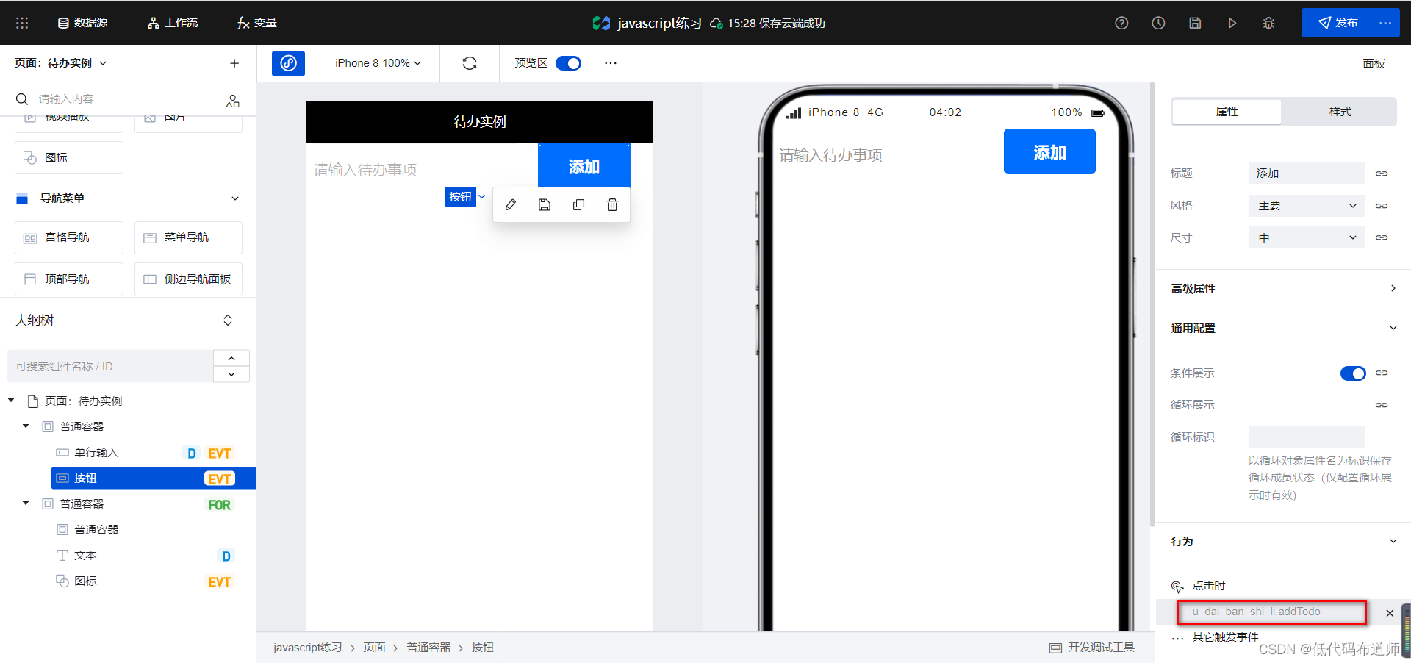The image size is (1411, 663).
Task: Open the toolbar more options ellipsis
Action: pos(611,63)
